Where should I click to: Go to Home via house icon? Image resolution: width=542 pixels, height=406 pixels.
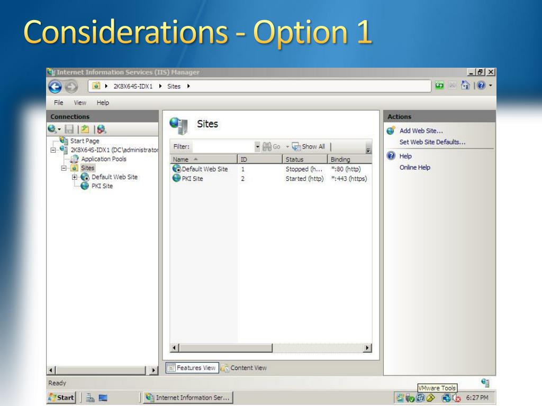465,85
